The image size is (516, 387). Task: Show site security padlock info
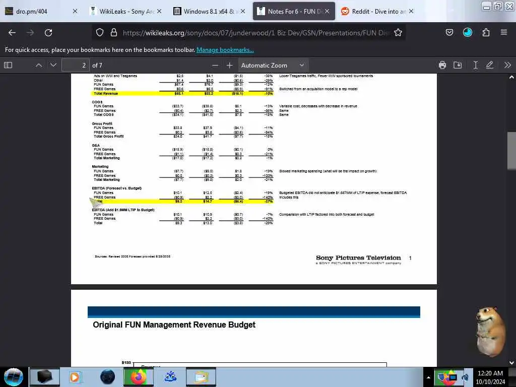pyautogui.click(x=114, y=33)
